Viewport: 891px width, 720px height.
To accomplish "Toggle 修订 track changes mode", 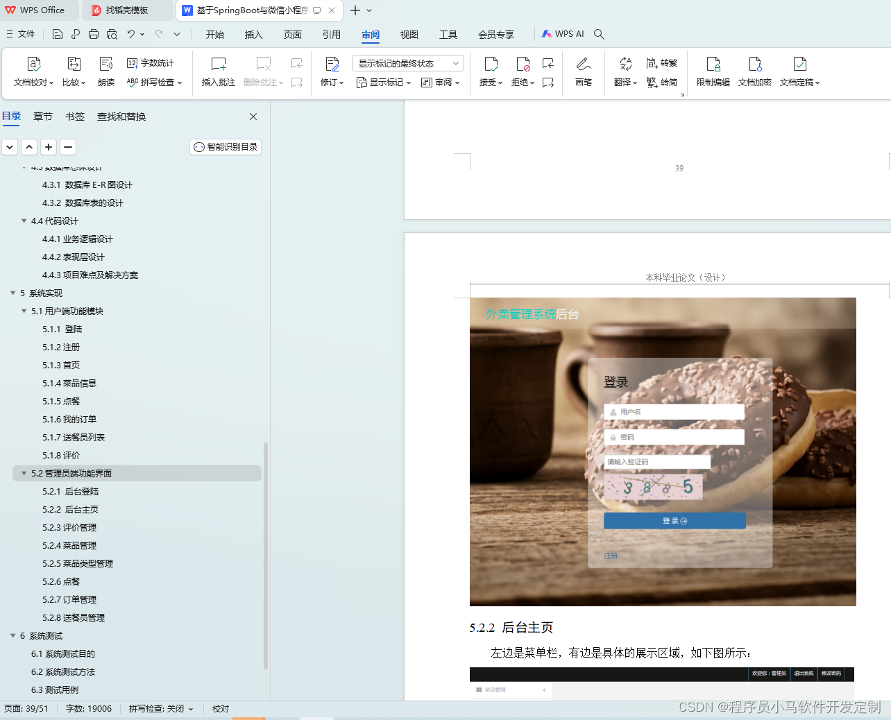I will coord(330,69).
